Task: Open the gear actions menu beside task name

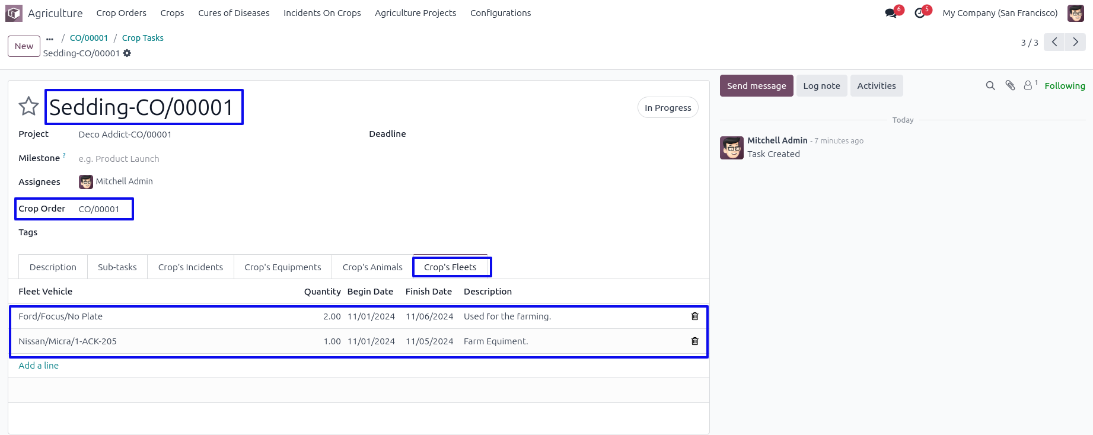Action: pyautogui.click(x=127, y=53)
